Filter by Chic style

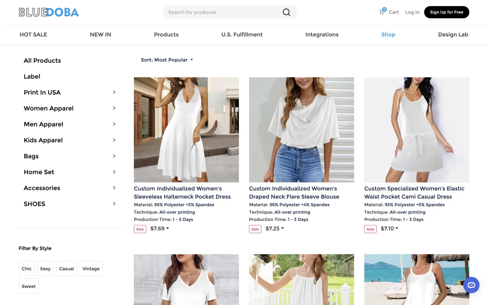[x=26, y=268]
